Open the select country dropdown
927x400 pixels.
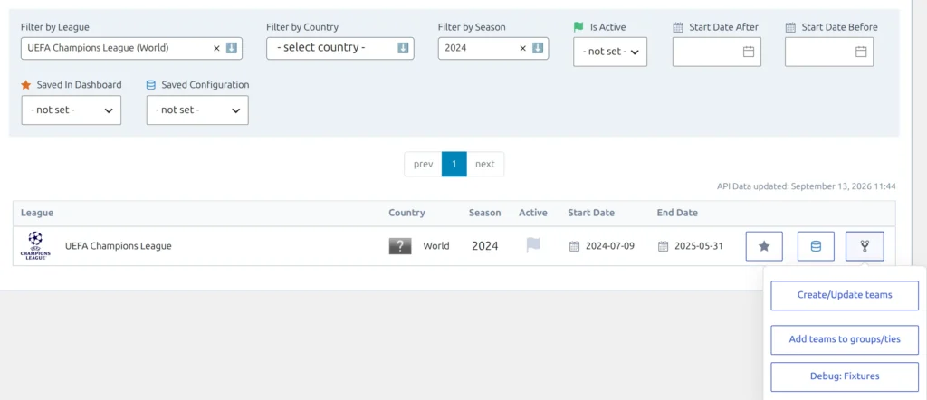click(x=340, y=48)
